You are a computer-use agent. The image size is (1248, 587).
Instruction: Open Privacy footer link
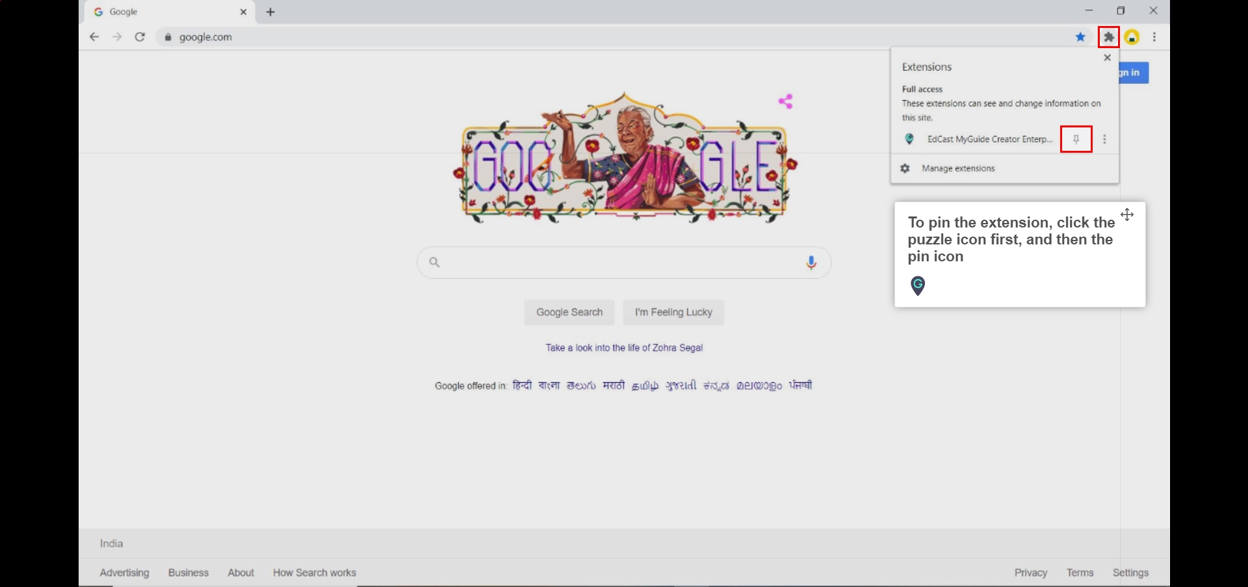coord(1031,573)
